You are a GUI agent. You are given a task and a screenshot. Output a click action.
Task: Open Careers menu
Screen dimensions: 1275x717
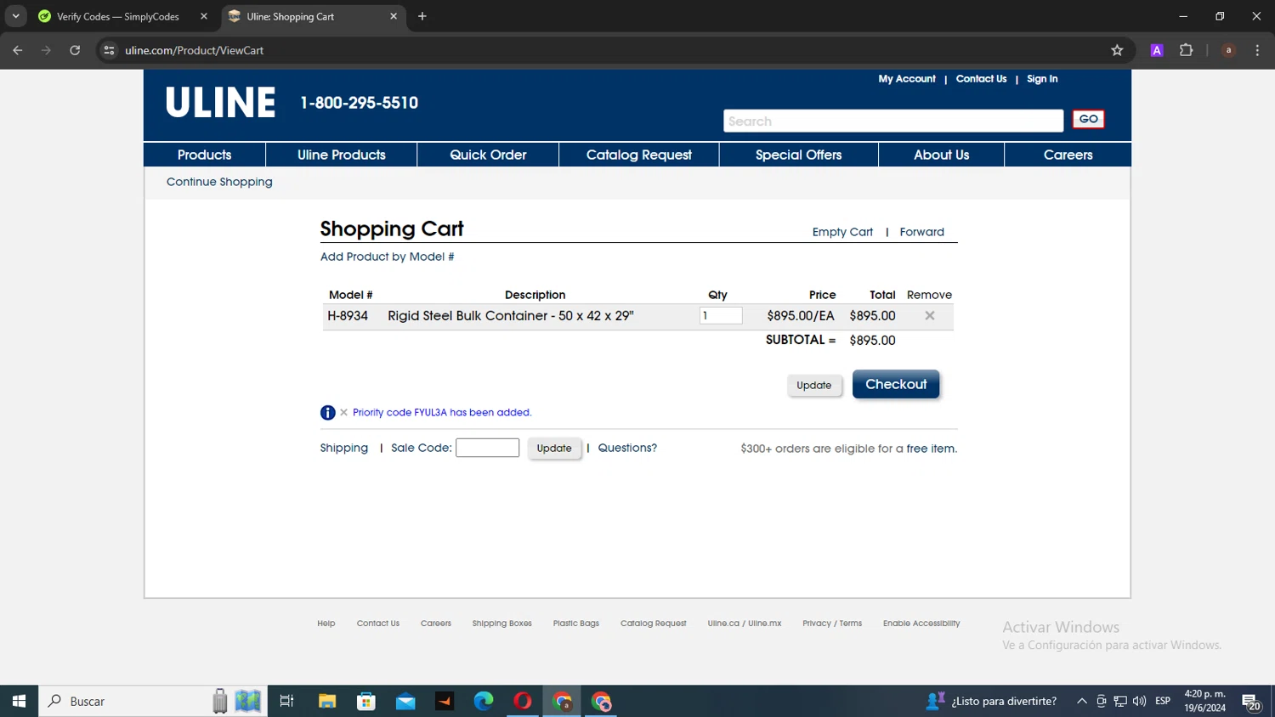[x=1068, y=155]
